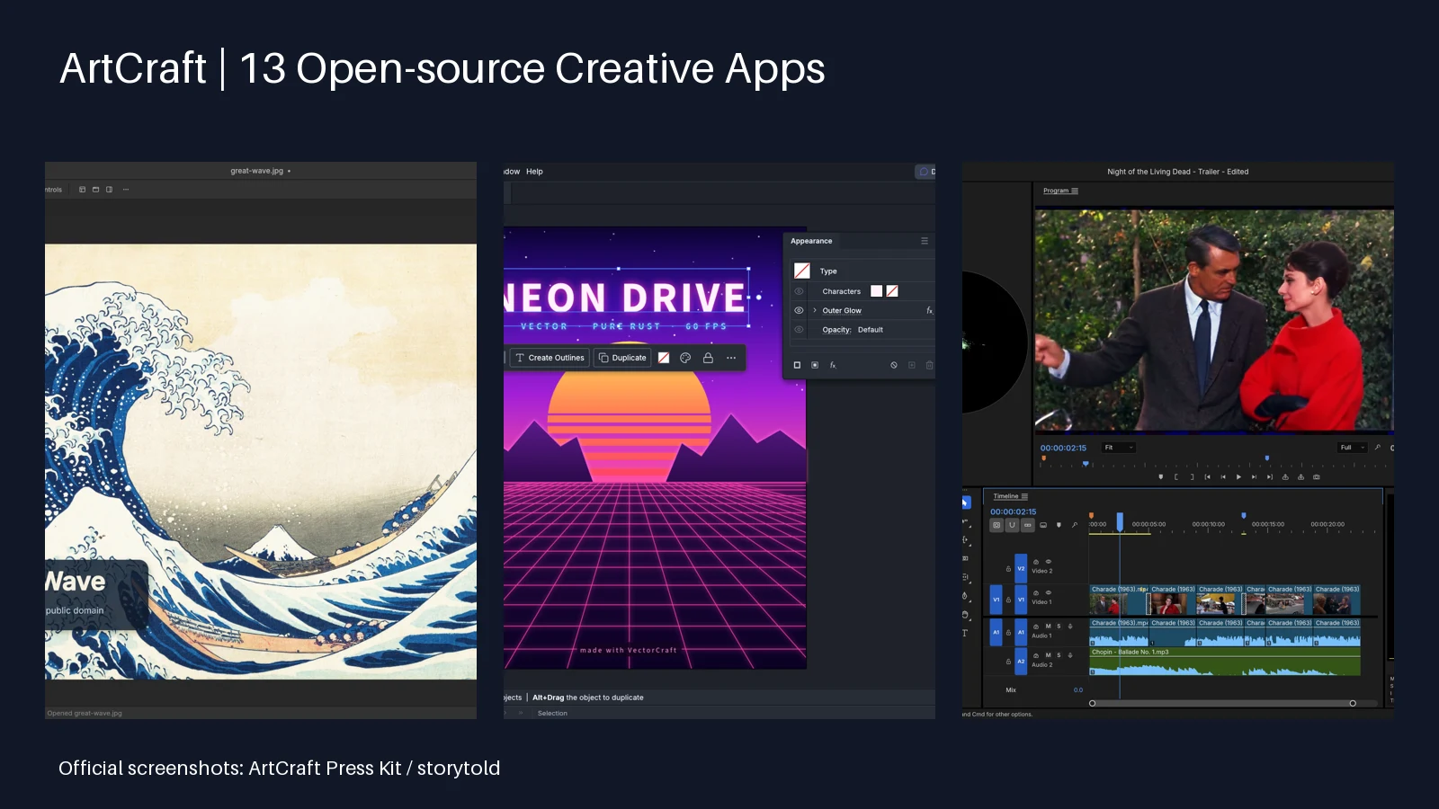Viewport: 1439px width, 809px height.
Task: Click the Duplicate button
Action: tap(622, 358)
